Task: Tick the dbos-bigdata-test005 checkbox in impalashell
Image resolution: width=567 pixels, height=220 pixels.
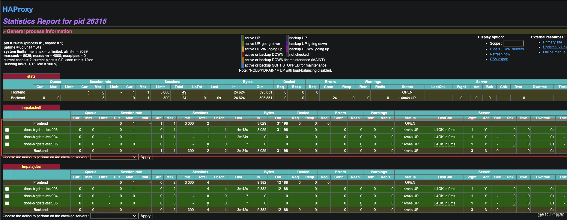Action: pos(7,144)
